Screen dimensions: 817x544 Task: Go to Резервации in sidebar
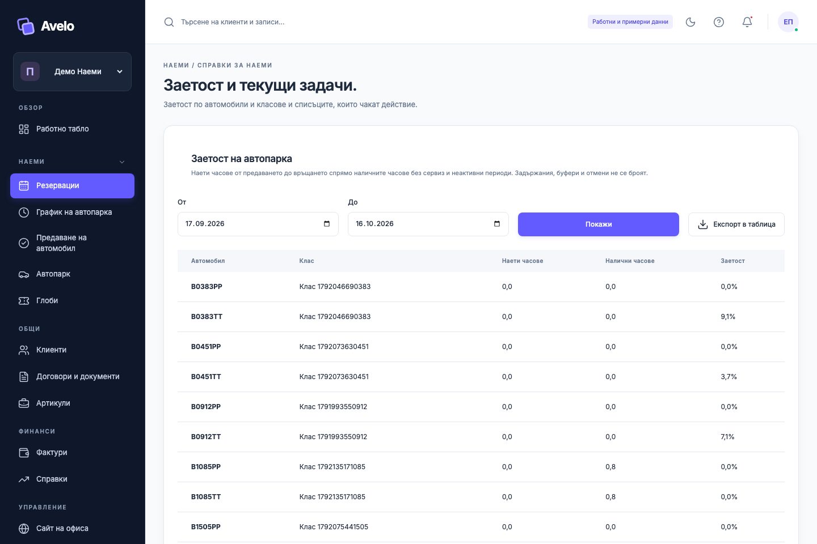[72, 186]
